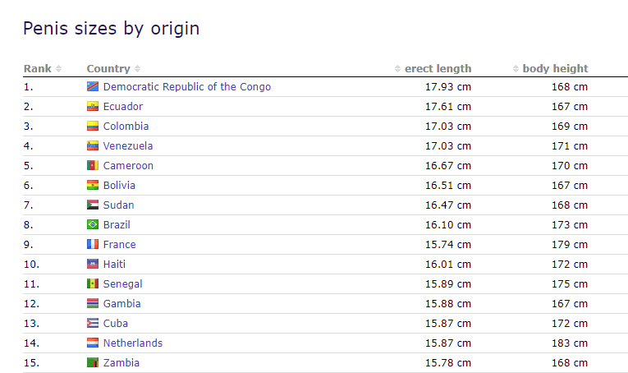Click the Democratic Republic of the Congo flag icon
Viewport: 628px width, 373px height.
[93, 87]
